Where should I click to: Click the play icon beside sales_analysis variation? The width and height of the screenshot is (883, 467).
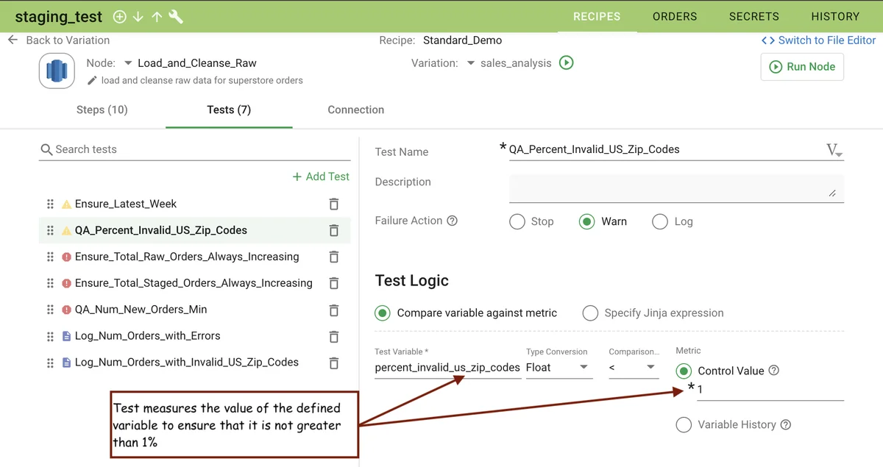[566, 63]
